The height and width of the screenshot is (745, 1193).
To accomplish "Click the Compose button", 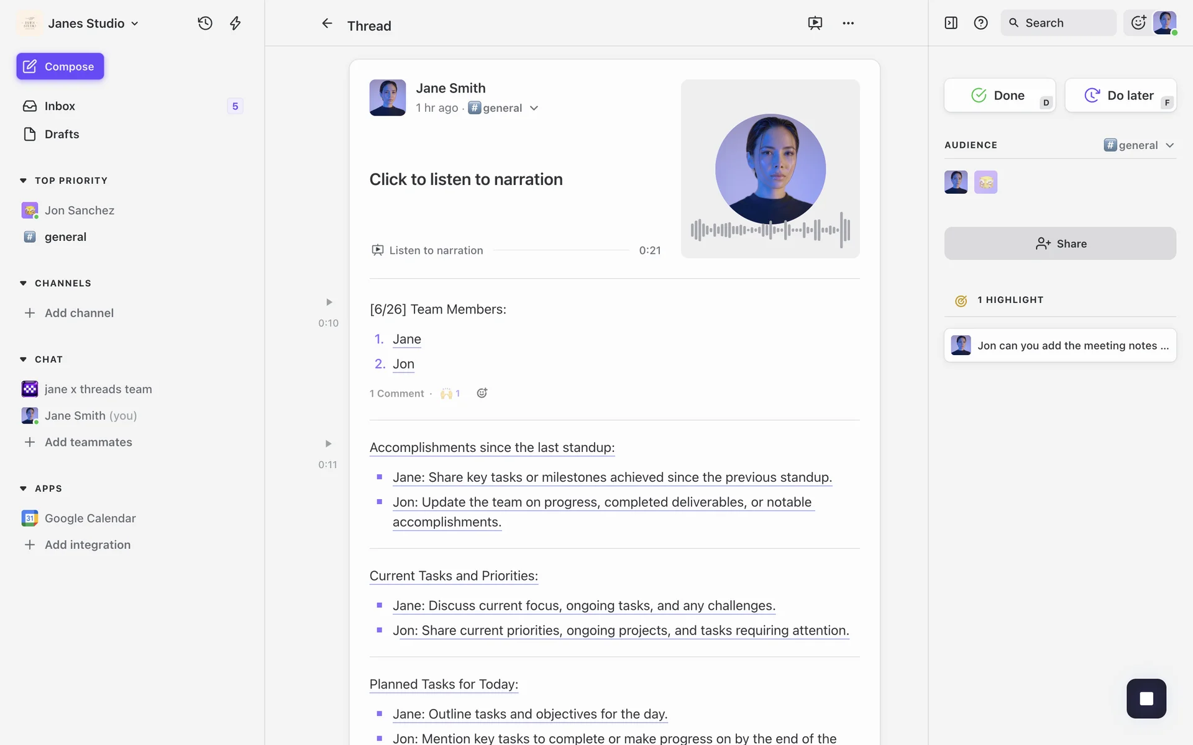I will pyautogui.click(x=60, y=66).
